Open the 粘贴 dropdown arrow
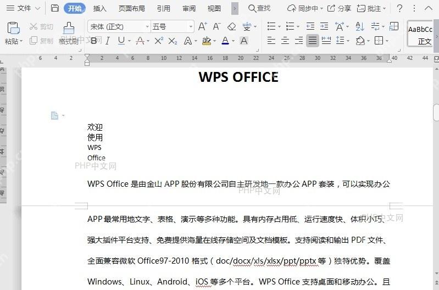439x290 pixels. [21, 41]
